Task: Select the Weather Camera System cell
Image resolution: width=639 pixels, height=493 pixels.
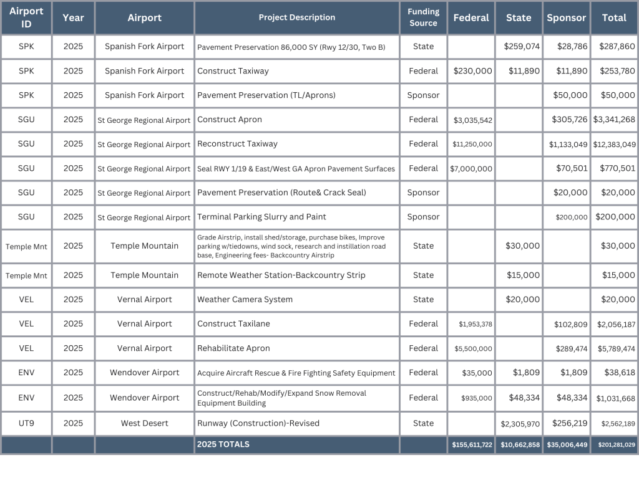Action: click(296, 300)
